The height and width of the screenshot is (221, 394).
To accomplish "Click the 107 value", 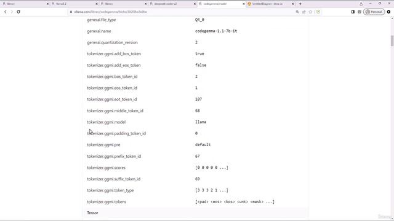I will pos(198,99).
